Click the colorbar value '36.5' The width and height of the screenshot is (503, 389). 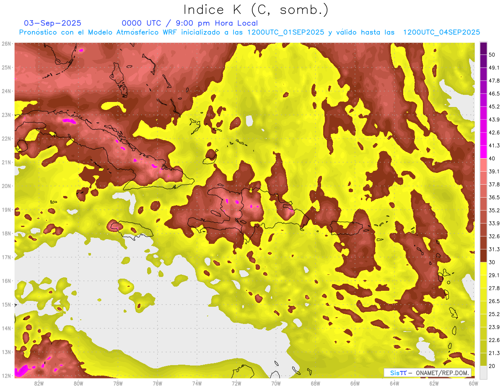pyautogui.click(x=494, y=197)
